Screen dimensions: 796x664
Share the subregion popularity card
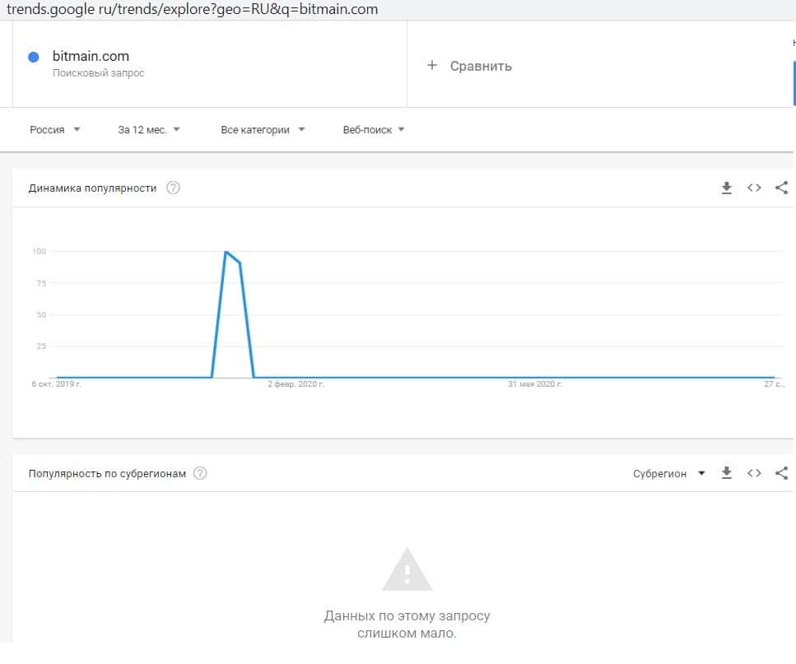782,473
